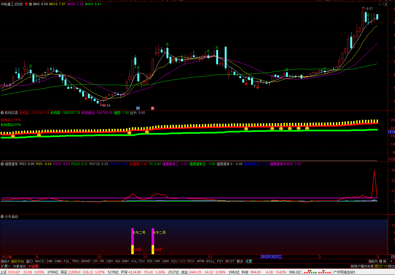Open the 关联报价 tab

pos(20,266)
